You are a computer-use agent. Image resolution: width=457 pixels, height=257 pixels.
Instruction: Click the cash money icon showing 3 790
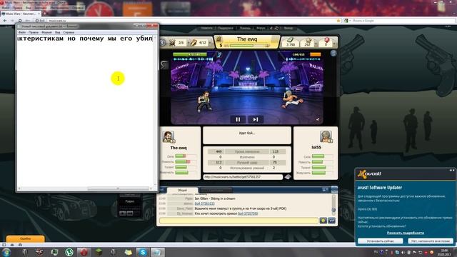[x=291, y=40]
